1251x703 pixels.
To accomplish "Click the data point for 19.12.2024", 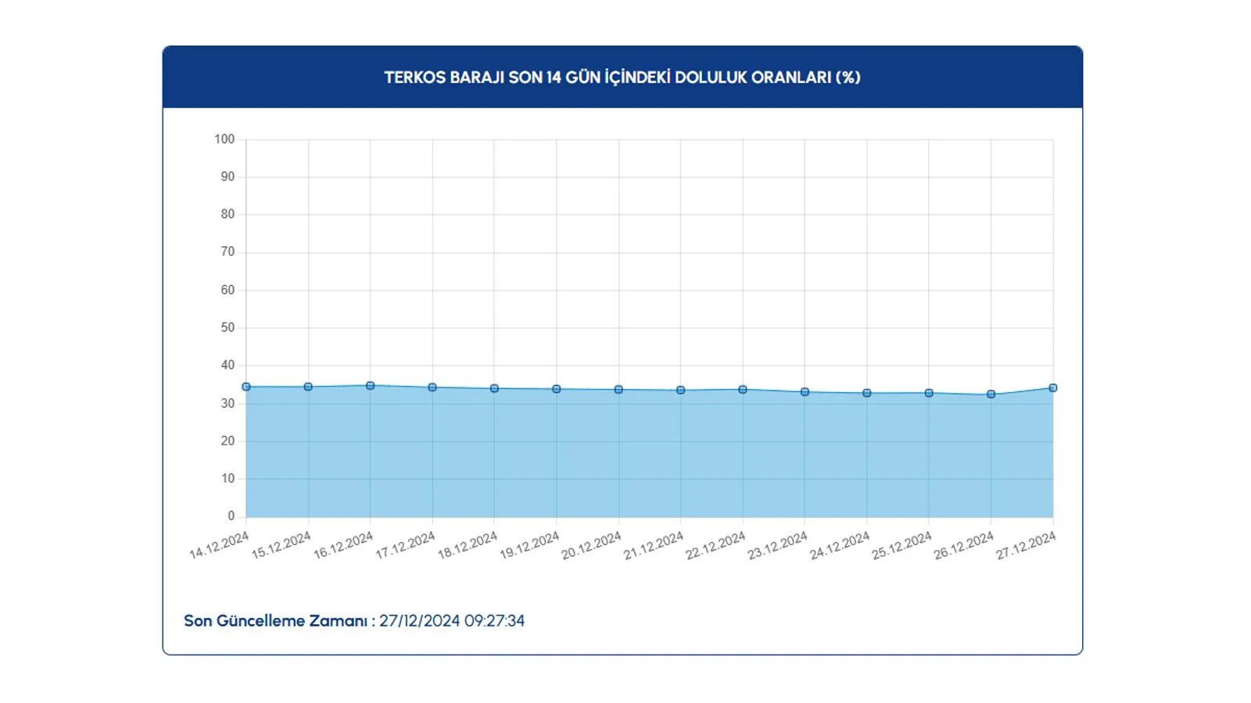I will [557, 389].
